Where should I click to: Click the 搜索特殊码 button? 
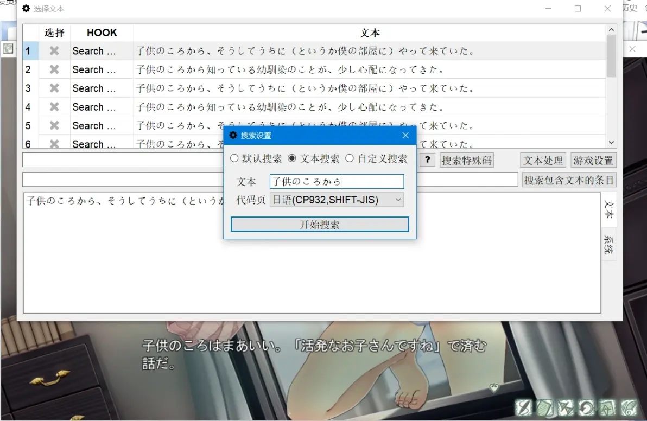467,160
